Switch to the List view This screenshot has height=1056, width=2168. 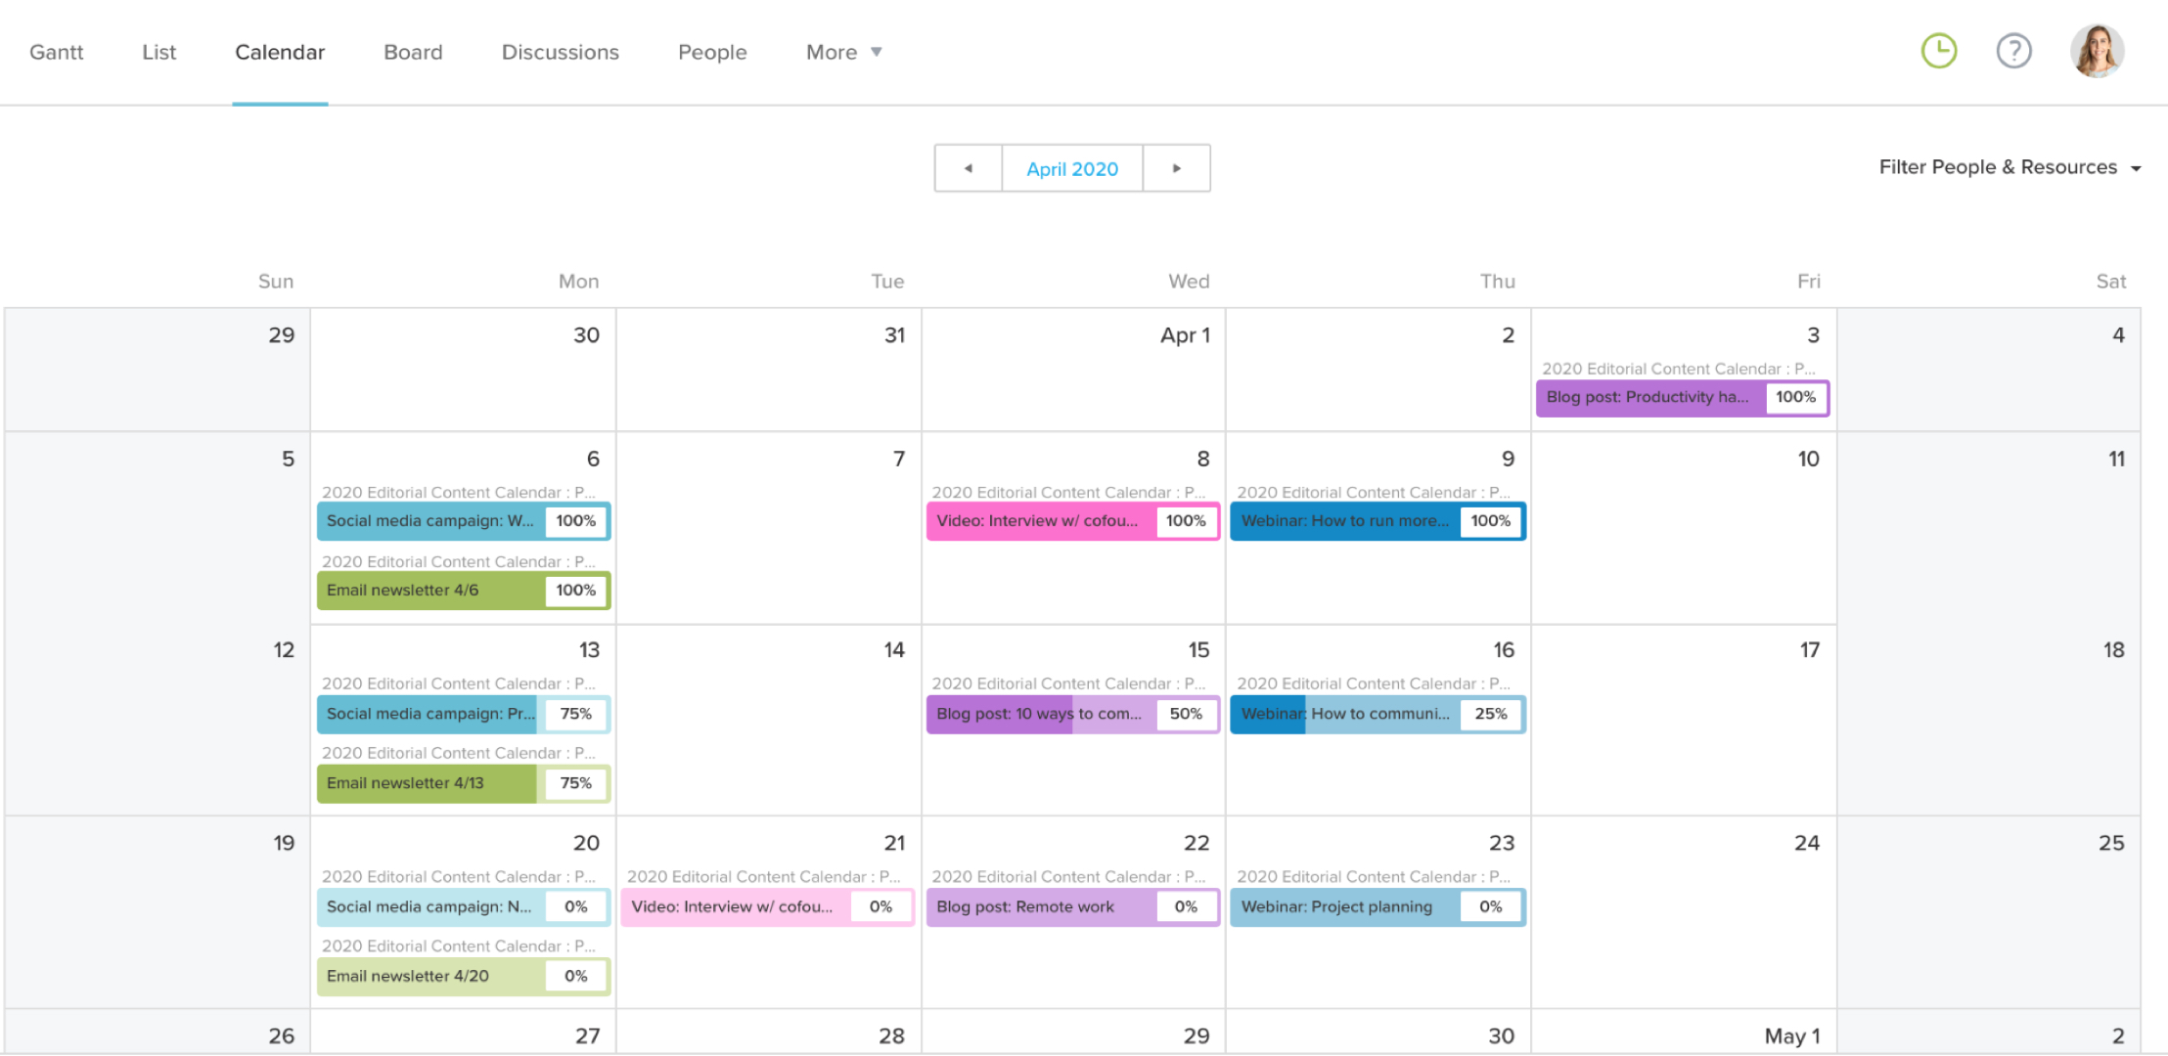tap(158, 52)
